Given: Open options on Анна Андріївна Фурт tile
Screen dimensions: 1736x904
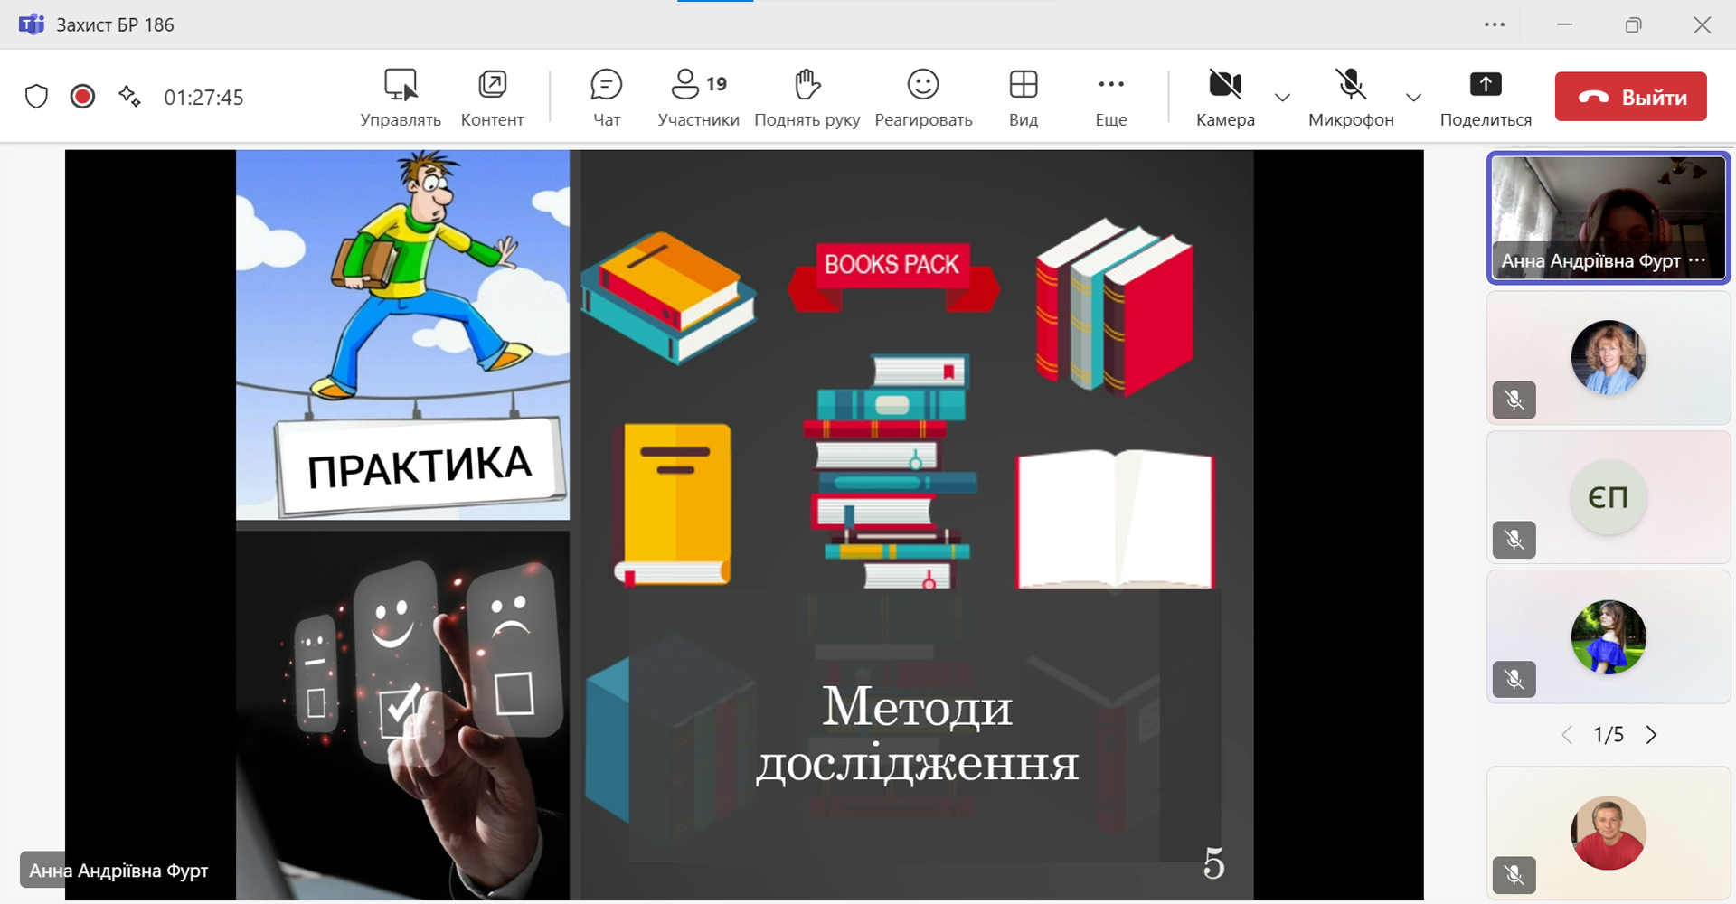Looking at the screenshot, I should pyautogui.click(x=1697, y=260).
